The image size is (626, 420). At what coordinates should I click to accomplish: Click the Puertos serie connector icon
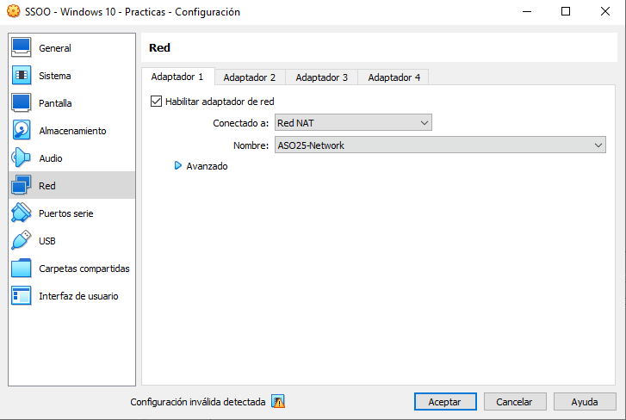pyautogui.click(x=22, y=213)
